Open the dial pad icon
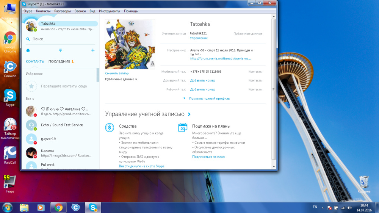379x213 pixels. tap(60, 50)
